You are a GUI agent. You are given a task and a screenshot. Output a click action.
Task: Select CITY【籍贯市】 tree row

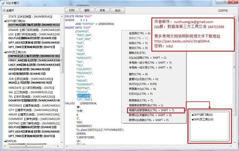coord(33,110)
